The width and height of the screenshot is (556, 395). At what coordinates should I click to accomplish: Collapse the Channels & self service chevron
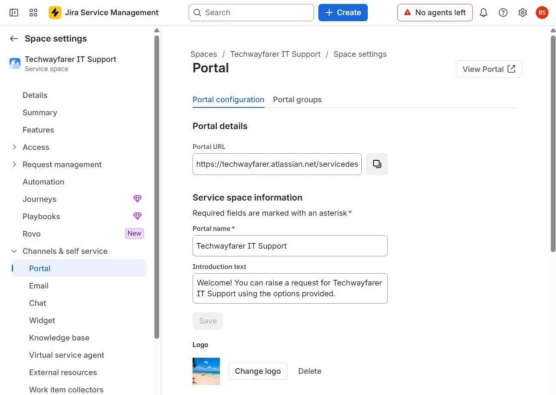coord(14,251)
